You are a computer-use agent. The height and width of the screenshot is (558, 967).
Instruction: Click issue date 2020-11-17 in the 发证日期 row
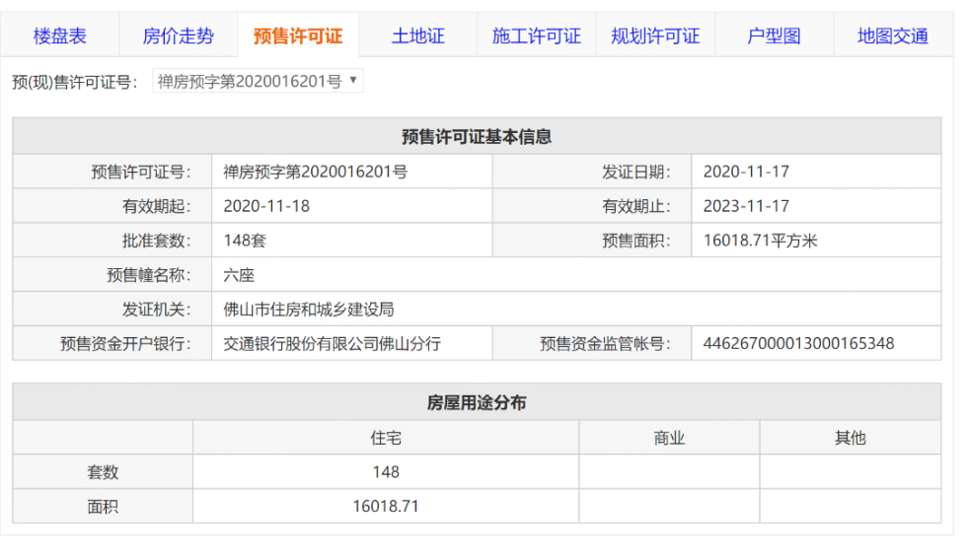746,172
